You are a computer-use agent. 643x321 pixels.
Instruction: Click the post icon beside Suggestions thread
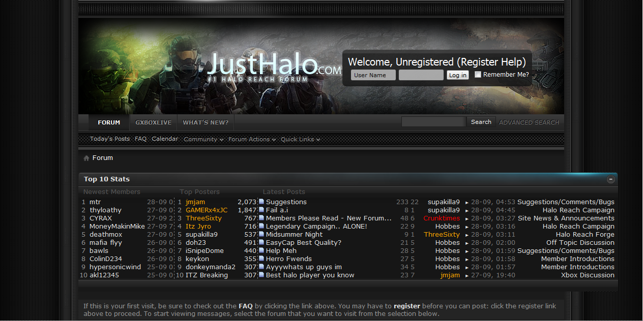pos(261,202)
